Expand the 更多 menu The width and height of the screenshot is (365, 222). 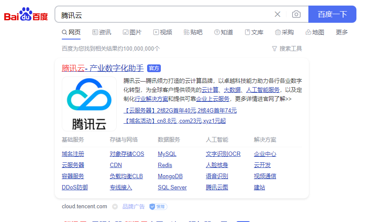pyautogui.click(x=342, y=32)
